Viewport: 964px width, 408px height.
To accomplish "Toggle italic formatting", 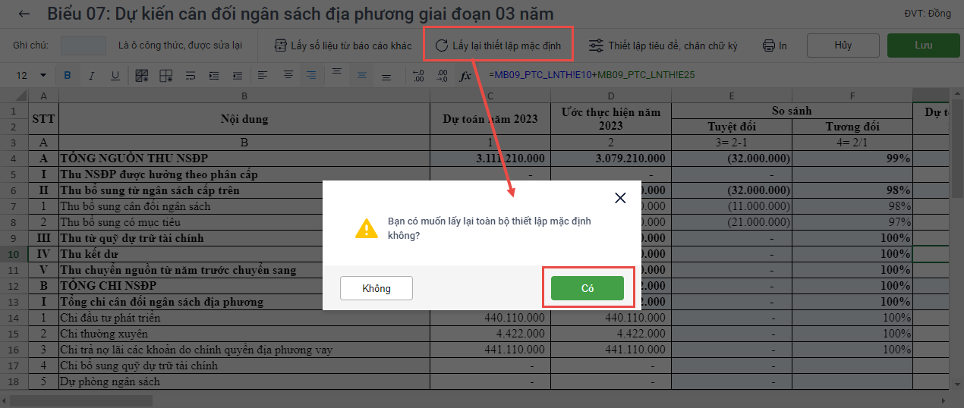I will 91,76.
